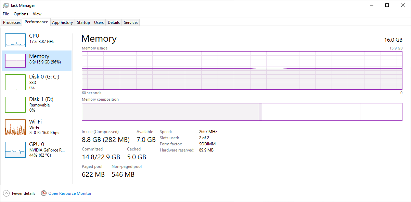Switch to the Processes tab
Viewport: 411px width, 202px height.
pyautogui.click(x=12, y=23)
